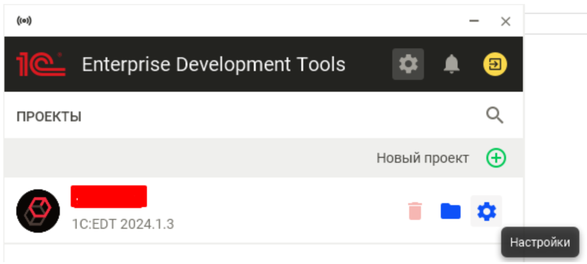
Task: Click the 1C logo in the header
Action: [41, 64]
